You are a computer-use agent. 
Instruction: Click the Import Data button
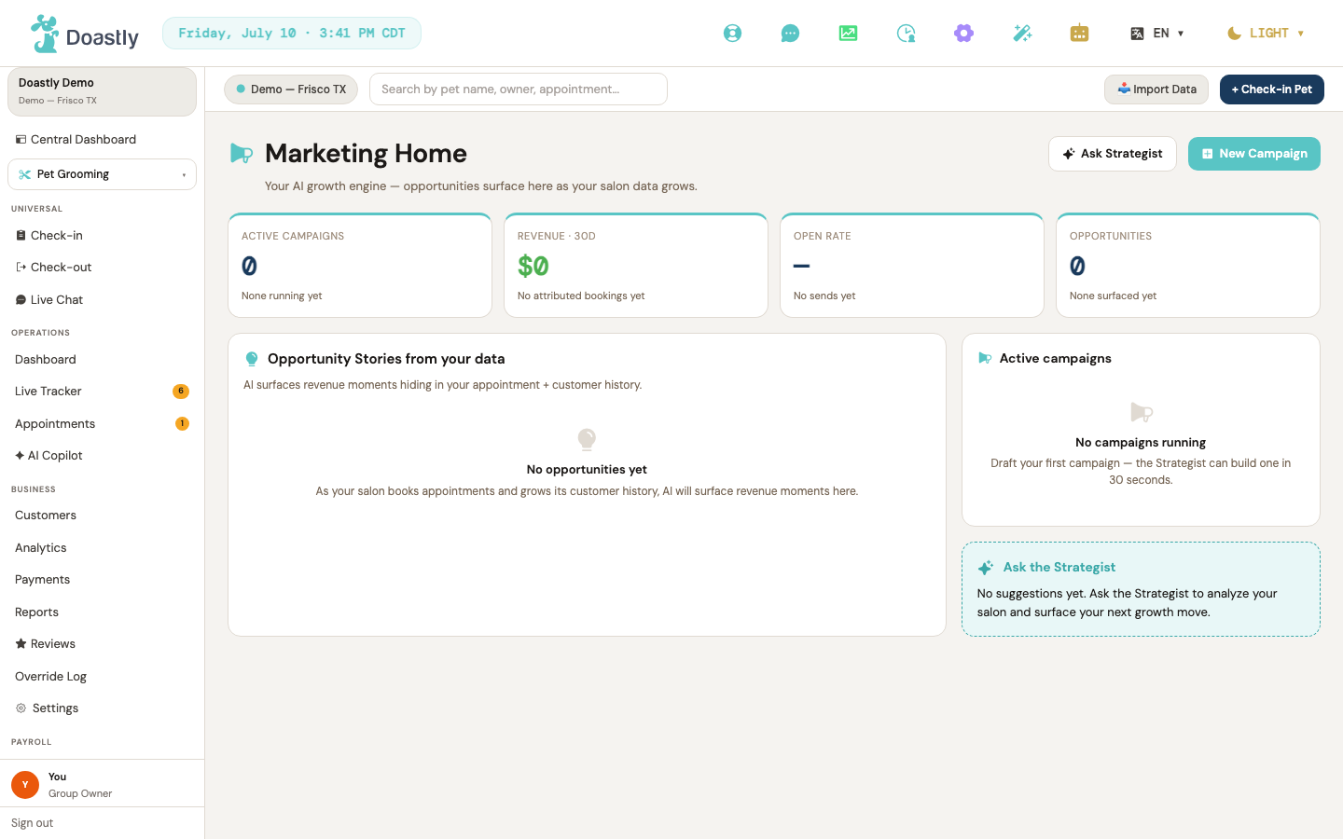click(x=1156, y=89)
